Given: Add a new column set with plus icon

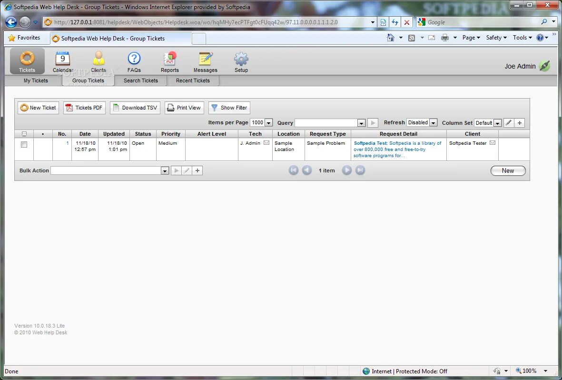Looking at the screenshot, I should pos(520,123).
